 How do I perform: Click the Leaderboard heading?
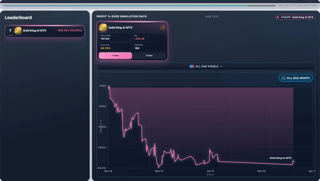[x=18, y=17]
